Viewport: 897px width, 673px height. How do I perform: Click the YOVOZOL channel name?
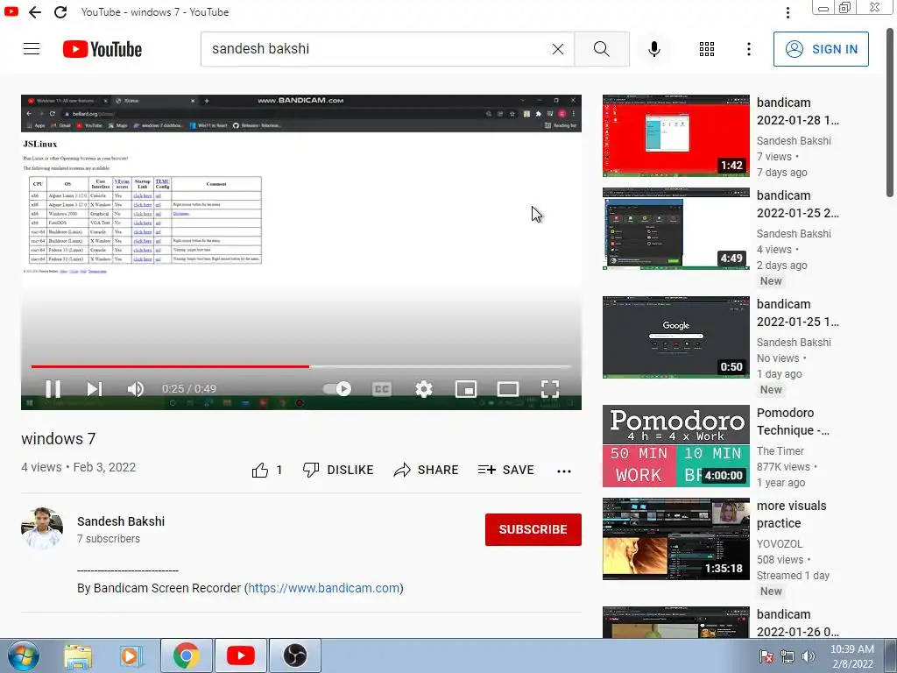(780, 543)
